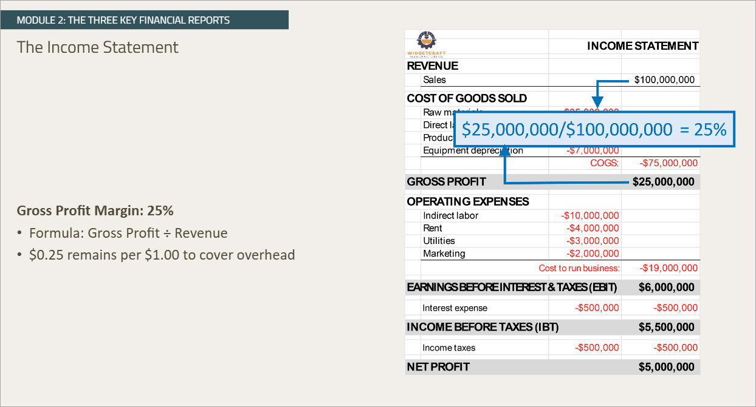
Task: Click the Gross Profit $25,000,000 value
Action: 663,182
